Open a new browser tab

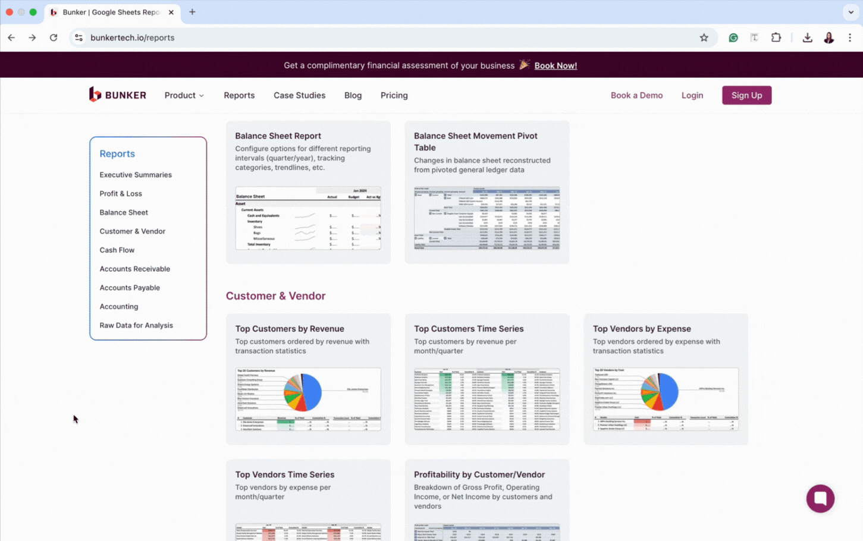click(192, 12)
